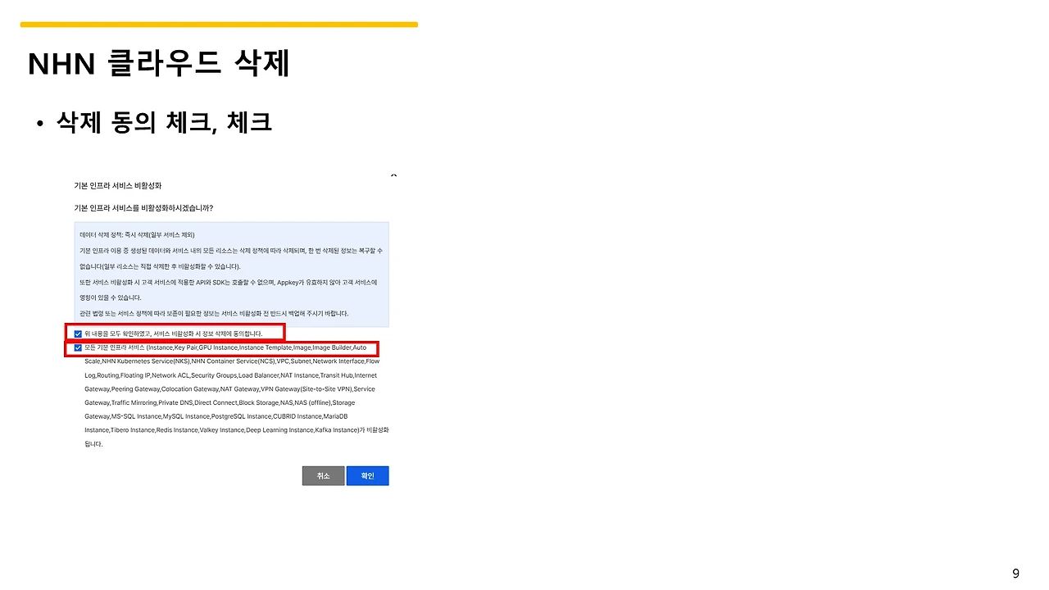
Task: Click the blue 확인 confirm button
Action: tap(367, 476)
